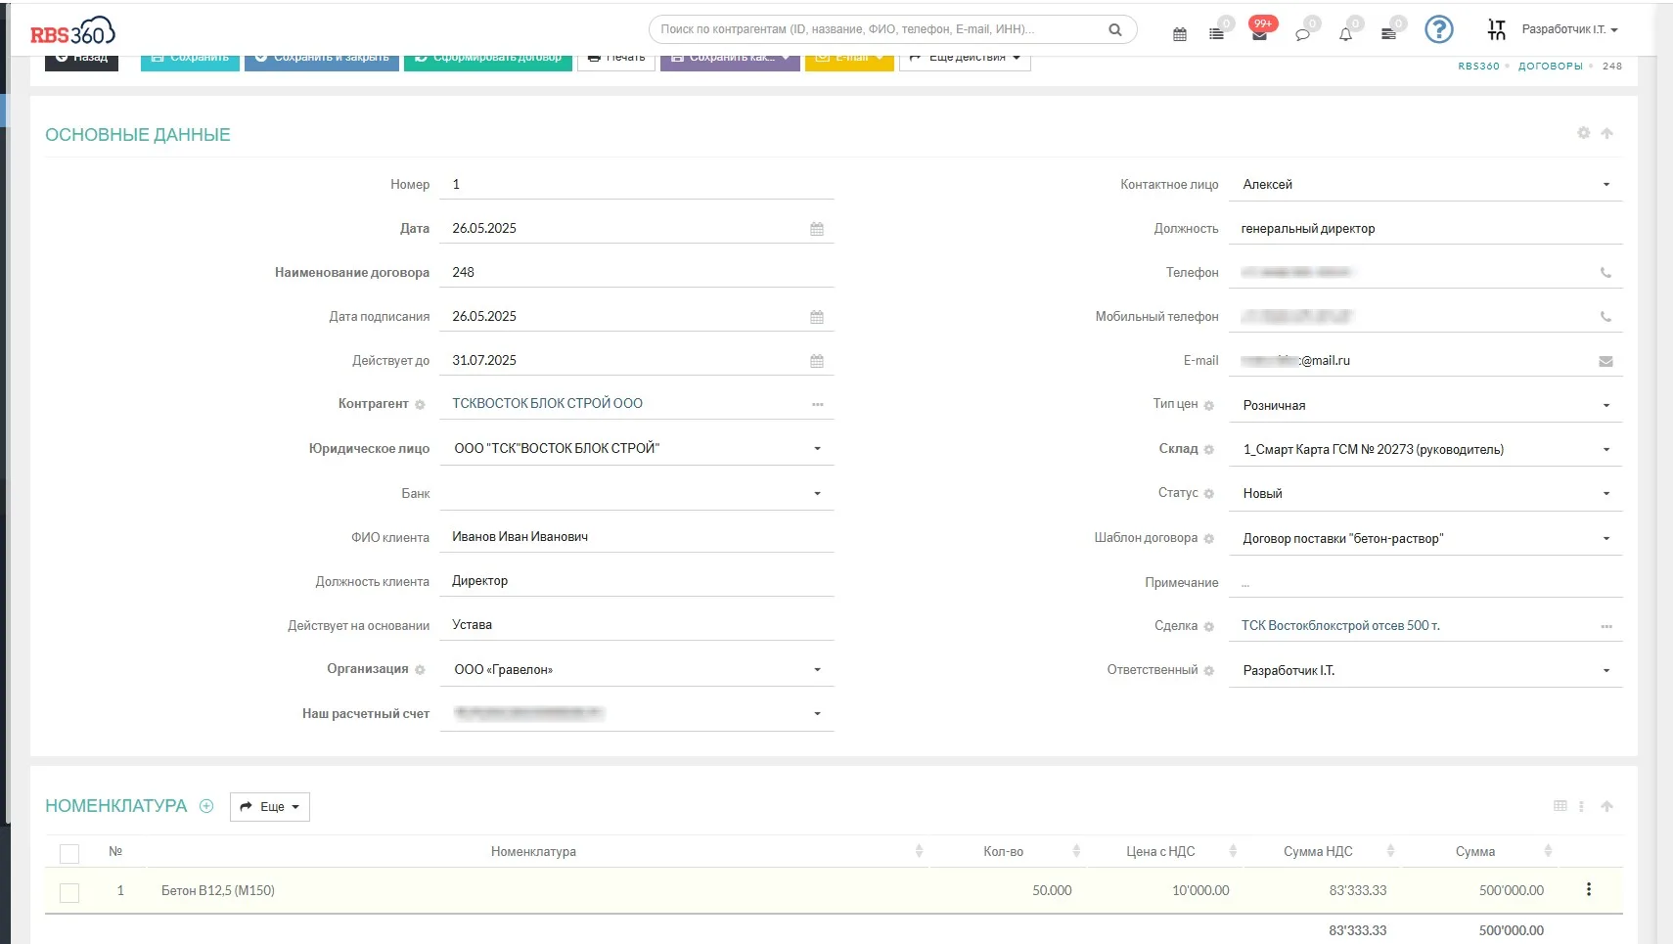Tick the select-all checkbox in nomenclature header
Screen dimensions: 1673x944
(69, 853)
